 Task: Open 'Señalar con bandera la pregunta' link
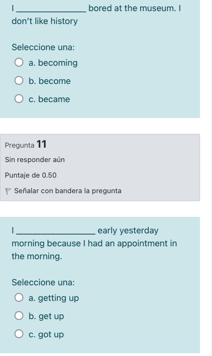[x=68, y=191]
